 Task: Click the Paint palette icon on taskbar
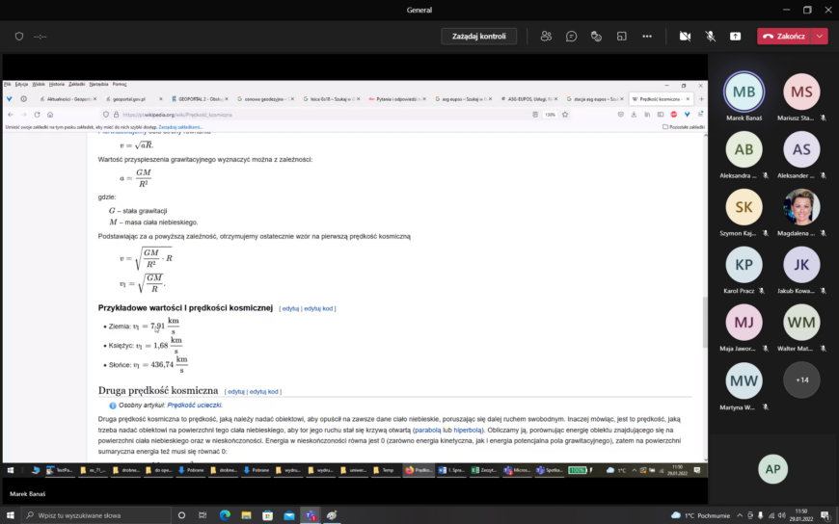point(332,515)
